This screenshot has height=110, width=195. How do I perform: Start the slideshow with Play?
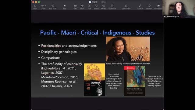65,7
